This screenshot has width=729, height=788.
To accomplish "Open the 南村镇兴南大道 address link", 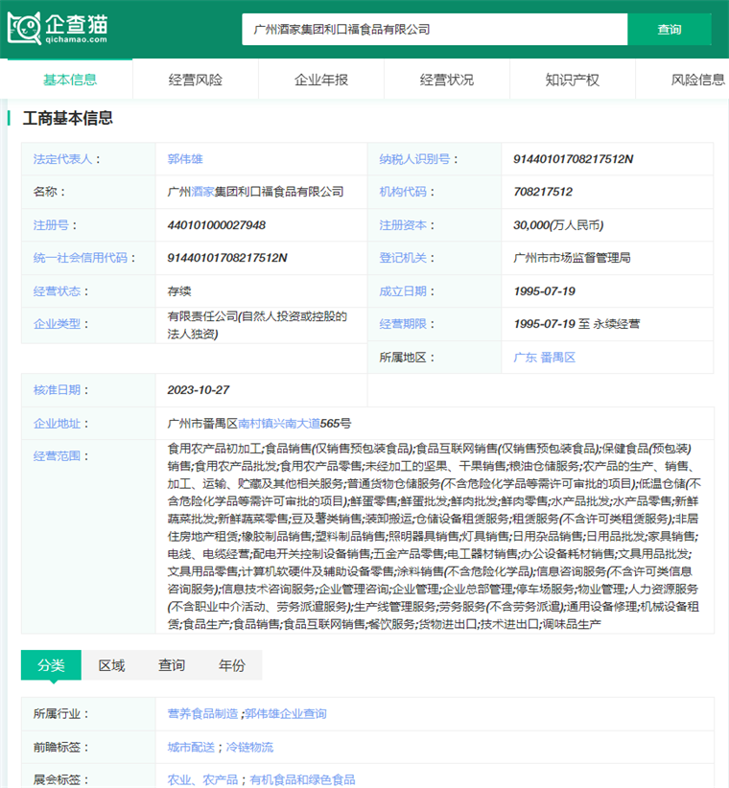I will [279, 424].
